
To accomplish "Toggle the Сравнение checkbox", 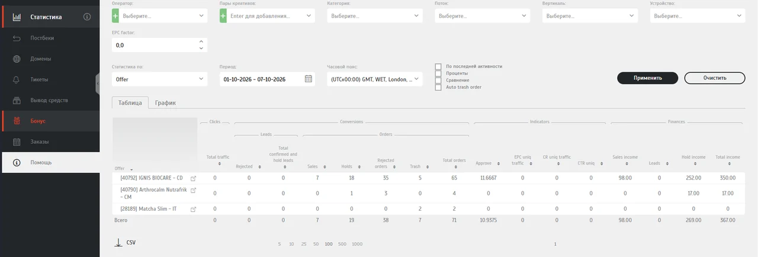I will coord(438,80).
